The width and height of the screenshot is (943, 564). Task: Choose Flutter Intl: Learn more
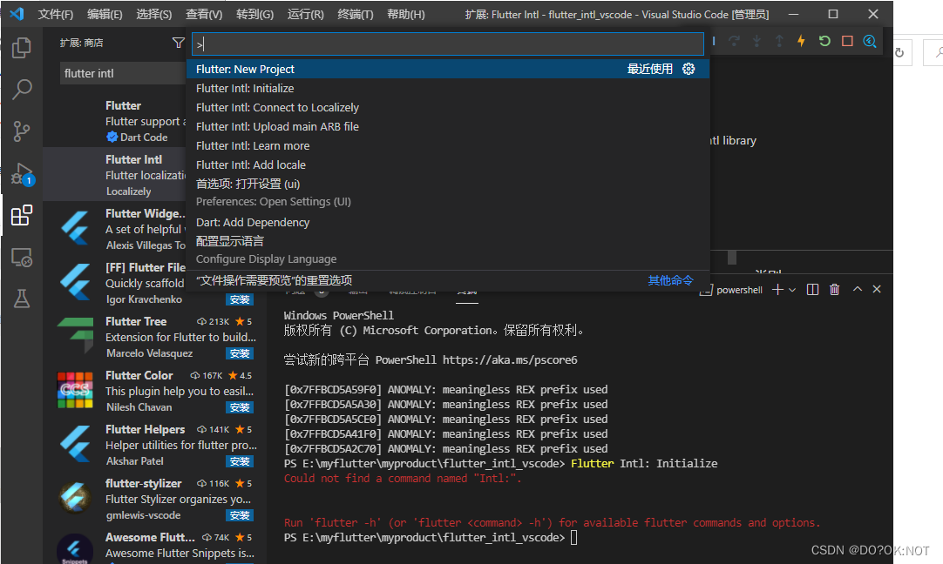448,146
